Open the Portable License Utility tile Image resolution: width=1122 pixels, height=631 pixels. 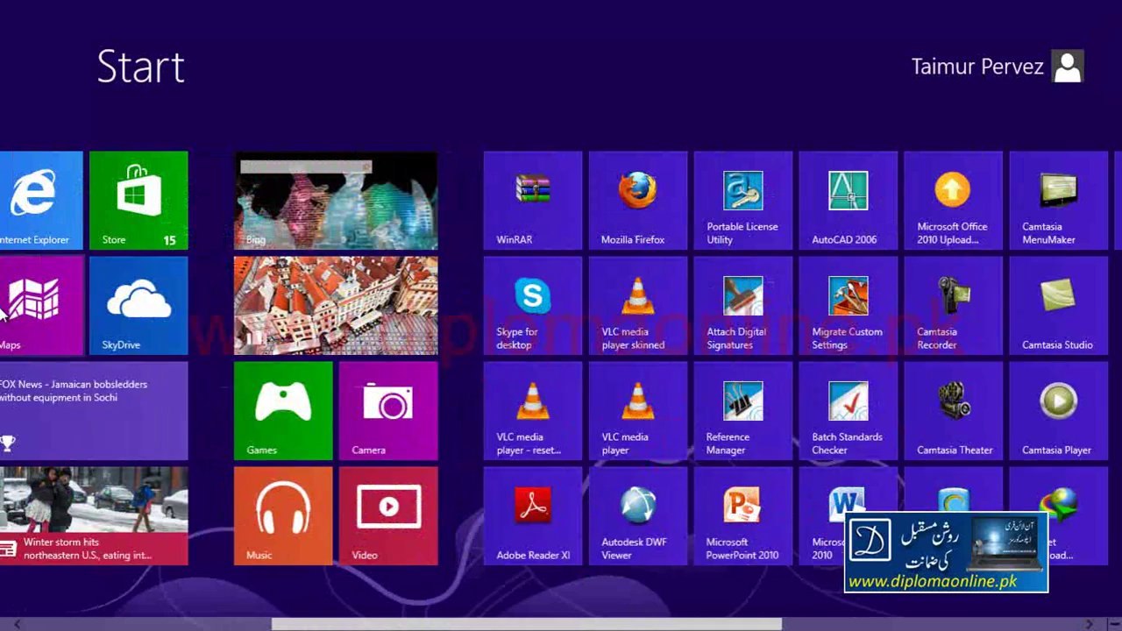click(743, 201)
